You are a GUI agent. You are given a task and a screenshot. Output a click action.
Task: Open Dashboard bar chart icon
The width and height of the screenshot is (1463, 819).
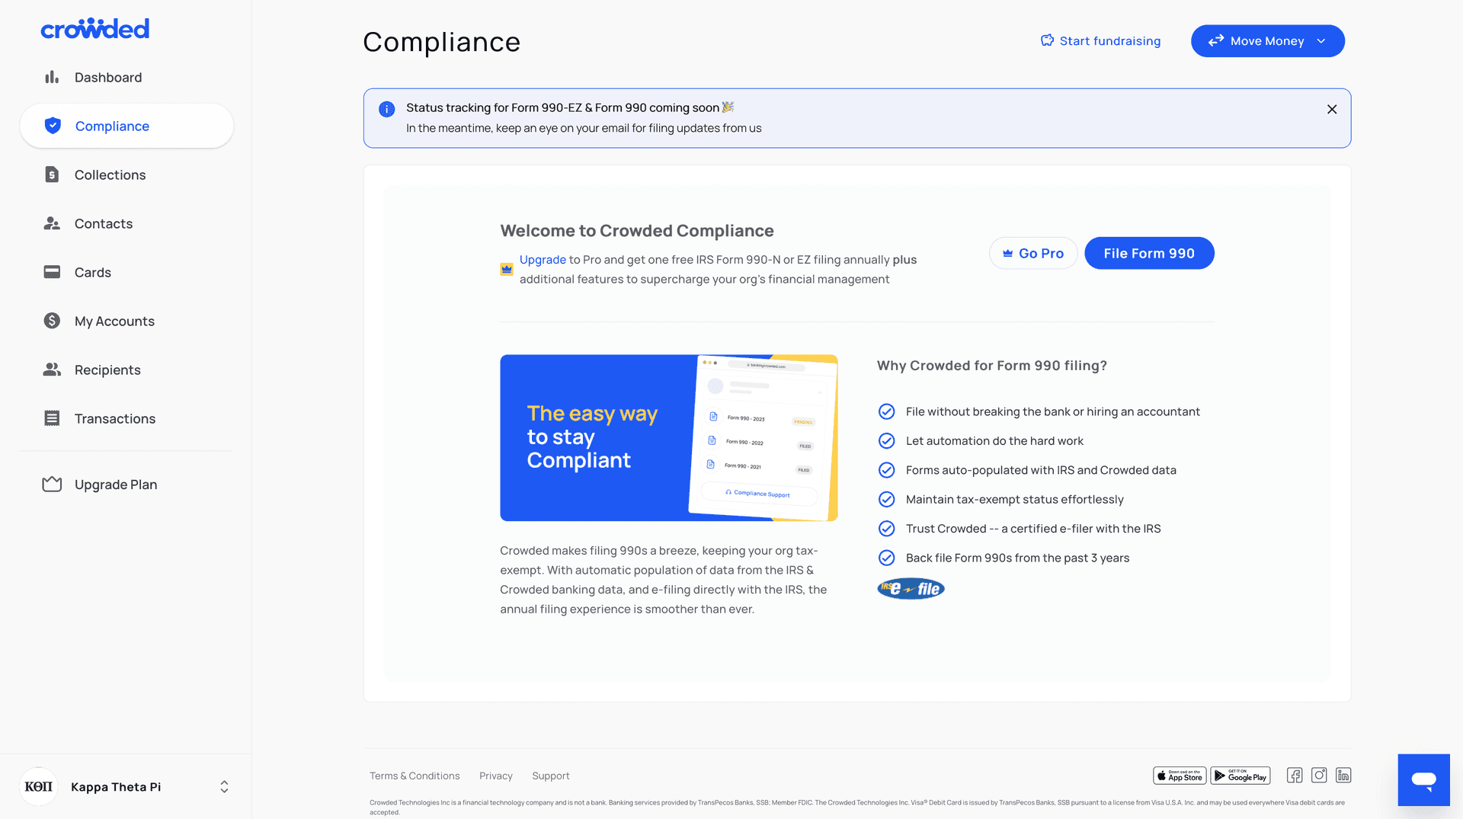(x=52, y=77)
